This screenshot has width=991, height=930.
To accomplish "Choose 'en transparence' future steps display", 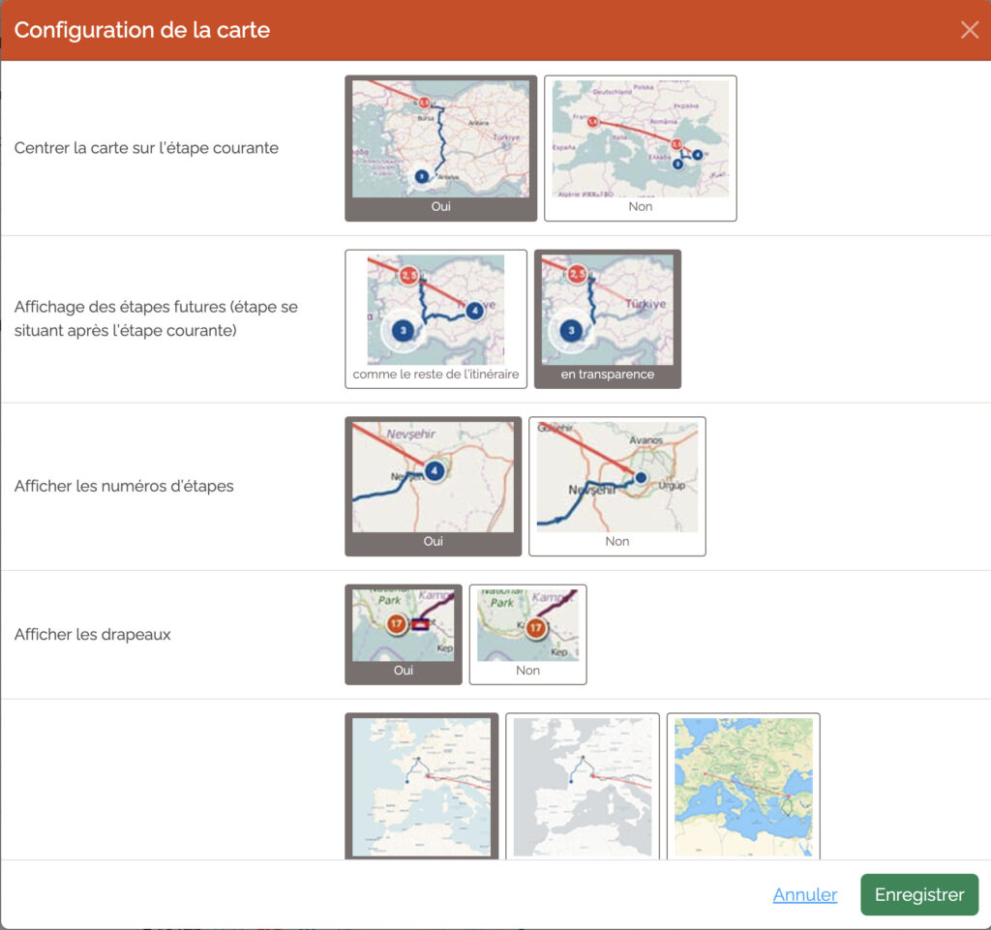I will pos(607,318).
